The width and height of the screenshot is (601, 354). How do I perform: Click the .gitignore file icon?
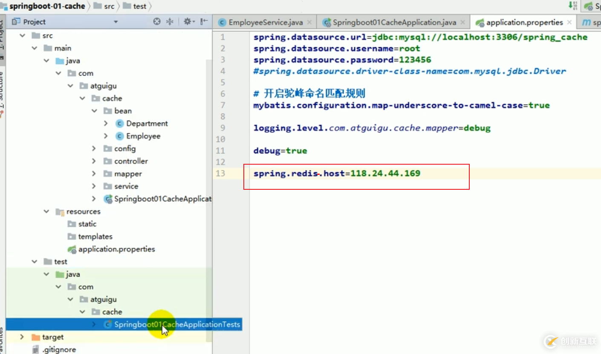point(36,350)
